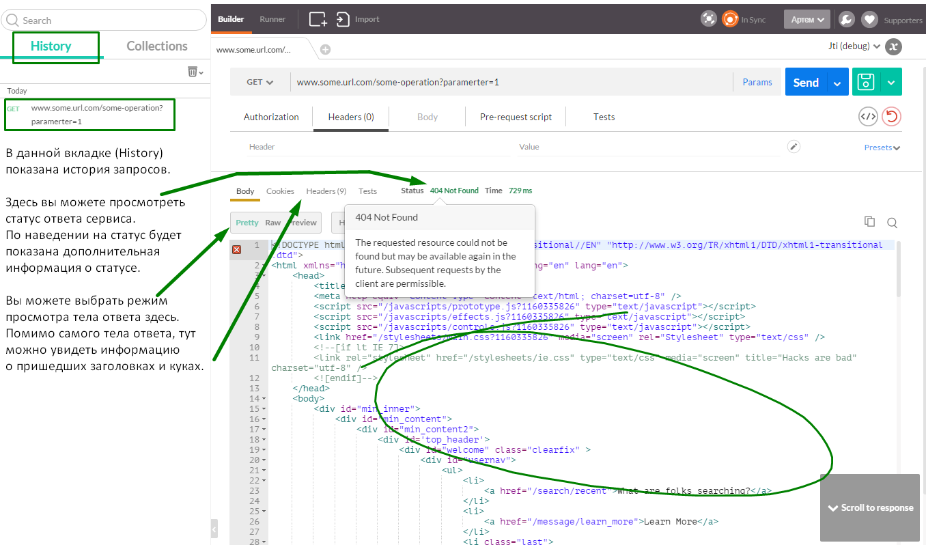Viewport: 926px width, 545px height.
Task: Click magnifier icon in sidebar search
Action: (12, 20)
